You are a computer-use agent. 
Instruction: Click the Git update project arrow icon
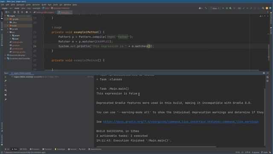click(244, 8)
